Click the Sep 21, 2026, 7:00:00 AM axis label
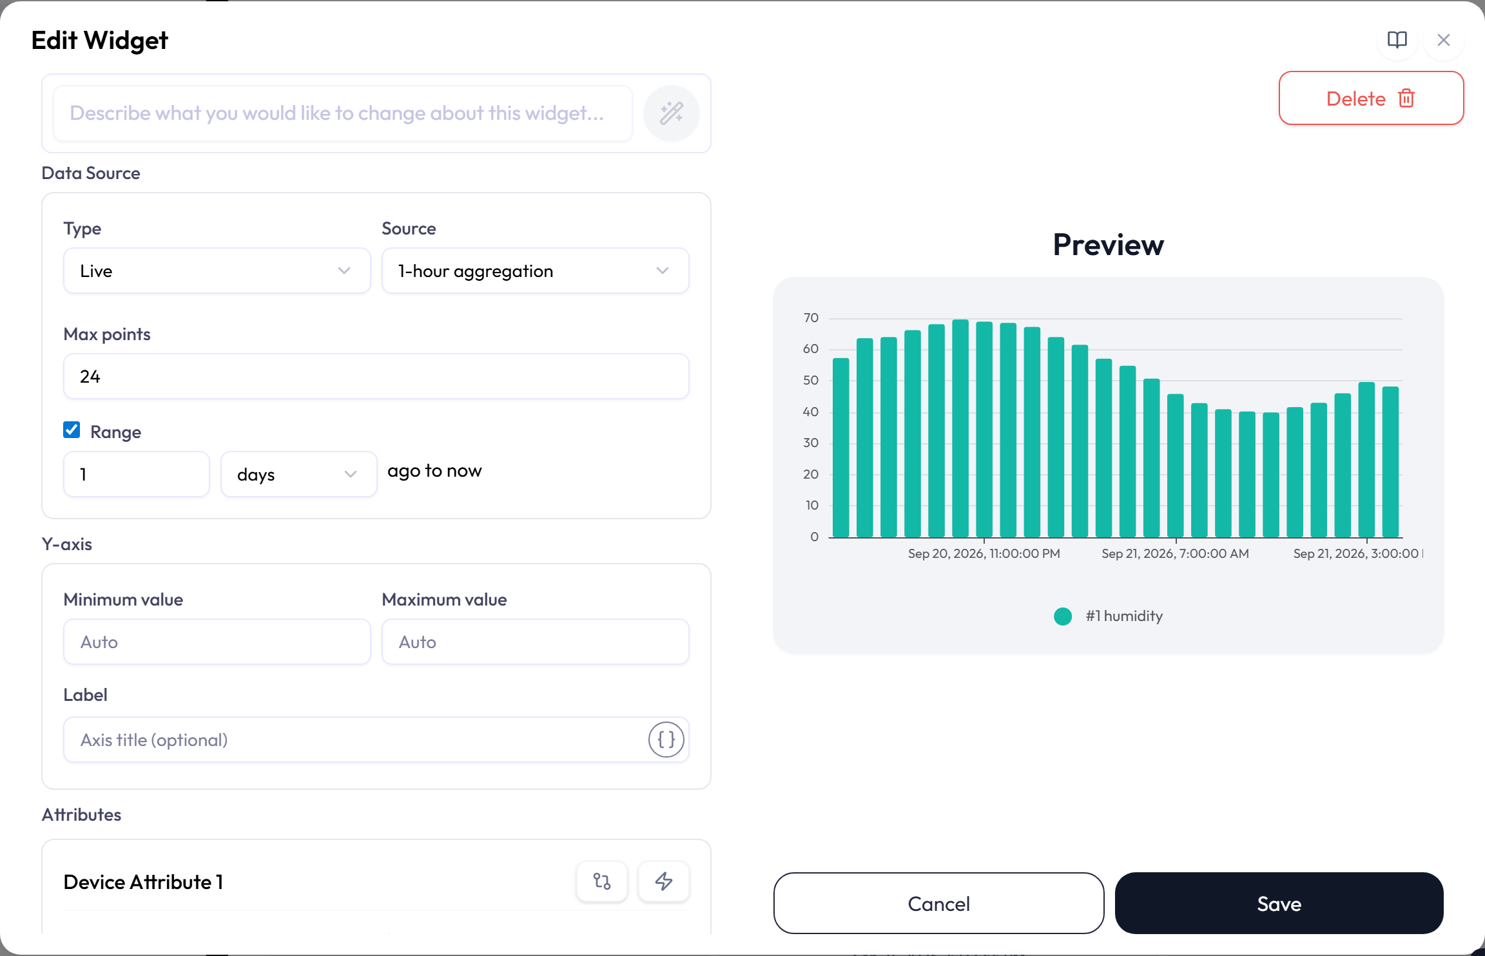1485x956 pixels. pyautogui.click(x=1175, y=553)
